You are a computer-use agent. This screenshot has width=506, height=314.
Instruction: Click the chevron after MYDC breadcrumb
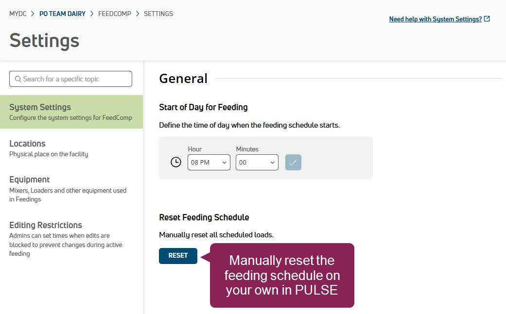[x=33, y=14]
